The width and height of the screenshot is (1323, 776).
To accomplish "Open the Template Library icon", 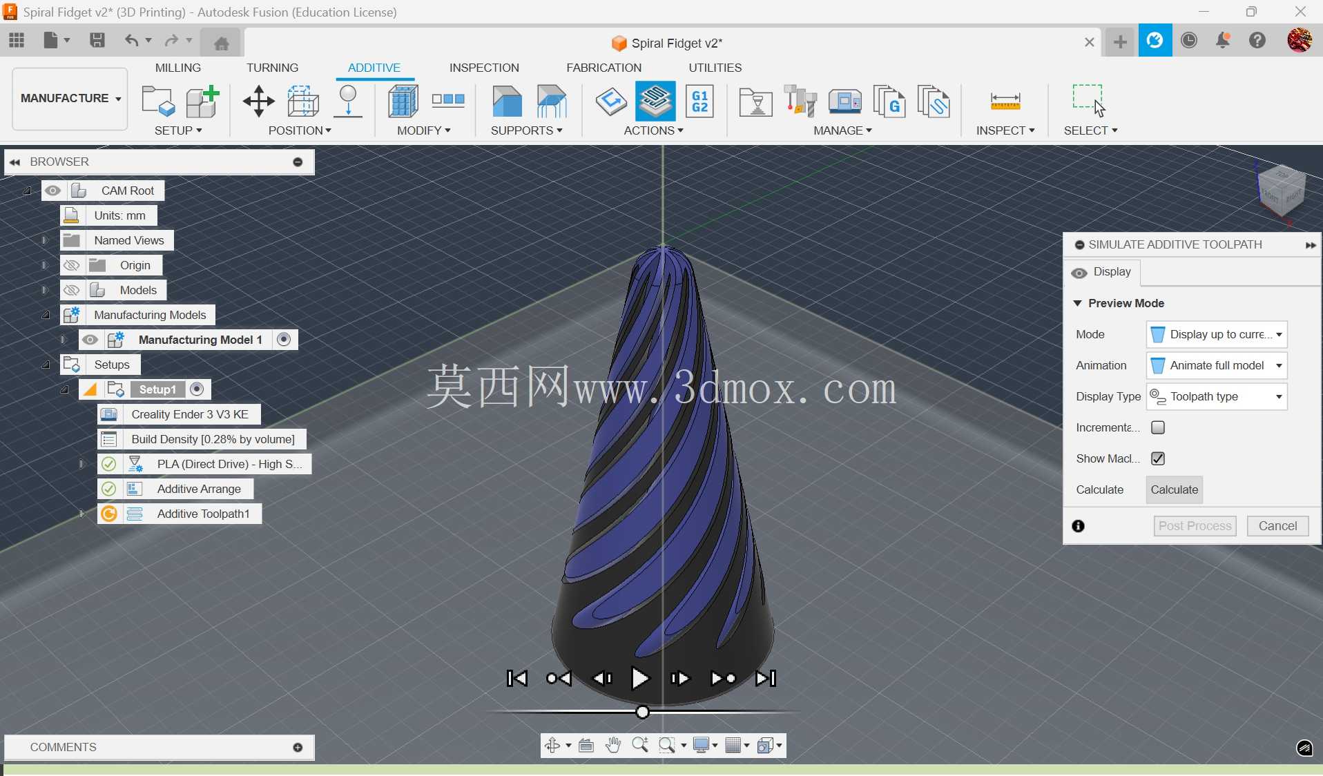I will click(x=934, y=101).
